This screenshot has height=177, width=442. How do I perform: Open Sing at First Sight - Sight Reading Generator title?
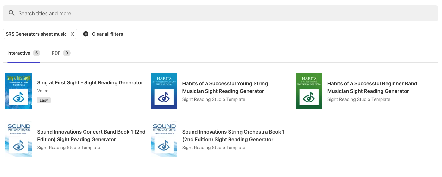[x=90, y=83]
